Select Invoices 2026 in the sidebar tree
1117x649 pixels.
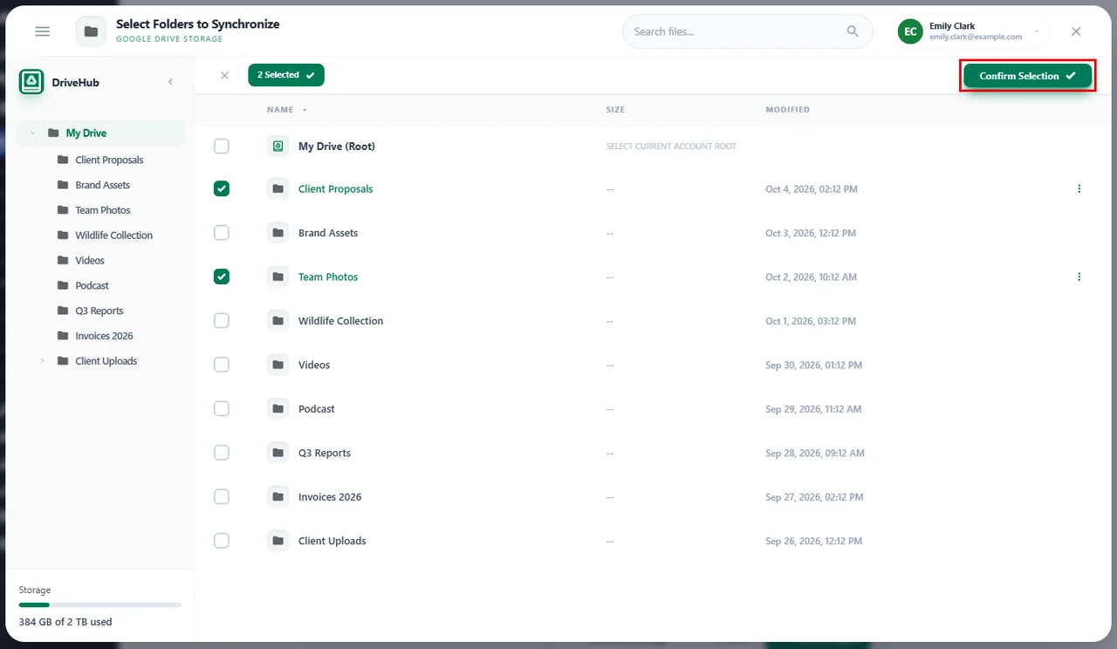coord(104,336)
